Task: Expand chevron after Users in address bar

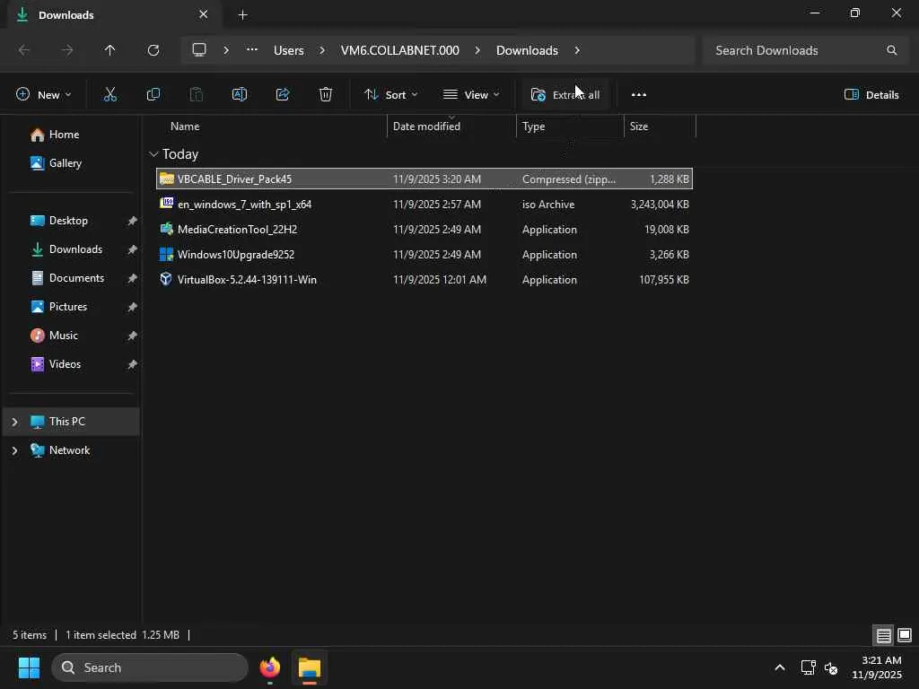Action: click(x=322, y=50)
